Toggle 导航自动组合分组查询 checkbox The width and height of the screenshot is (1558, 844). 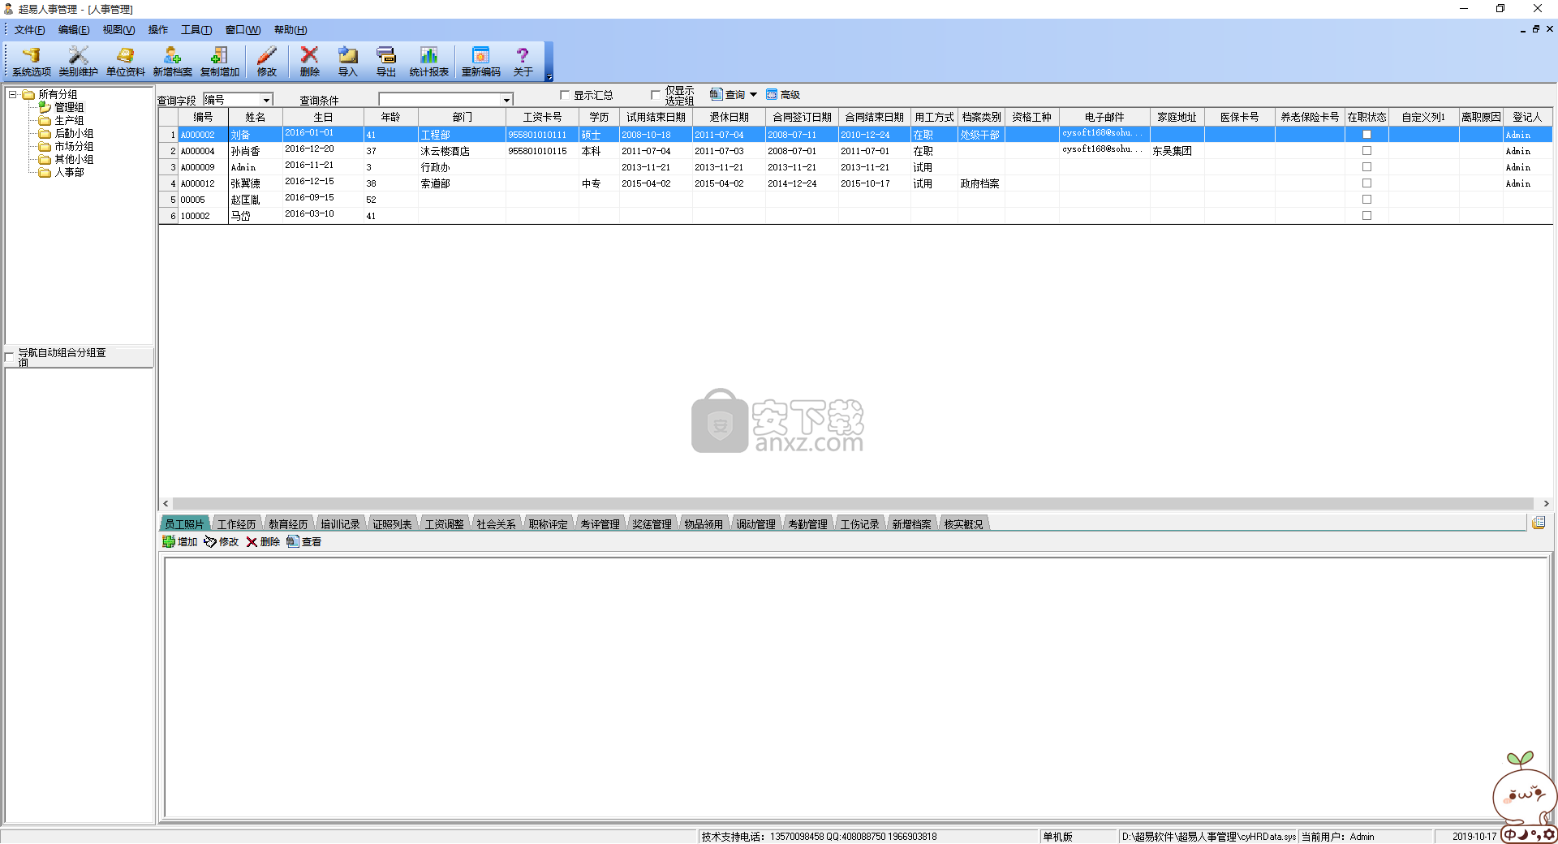click(x=11, y=355)
